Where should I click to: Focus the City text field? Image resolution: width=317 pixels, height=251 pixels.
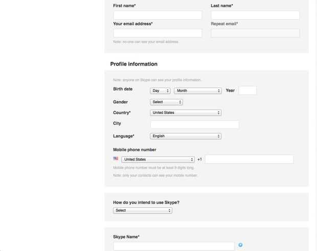tap(194, 124)
